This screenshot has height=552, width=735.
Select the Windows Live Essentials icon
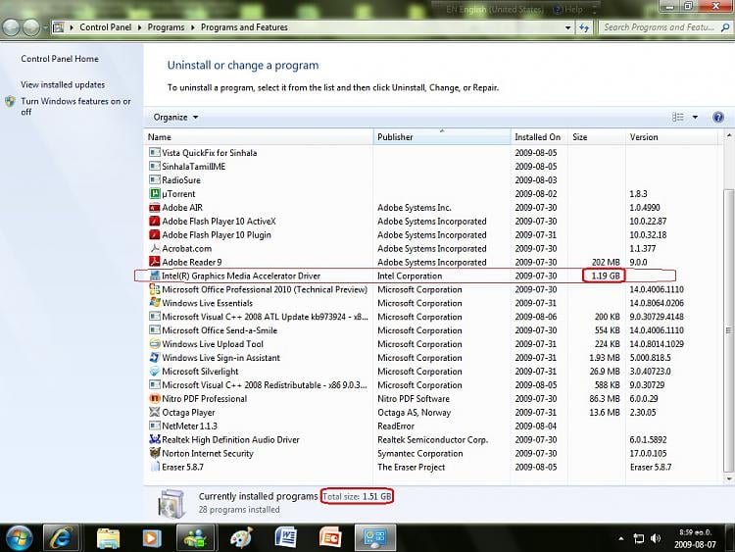tap(154, 303)
